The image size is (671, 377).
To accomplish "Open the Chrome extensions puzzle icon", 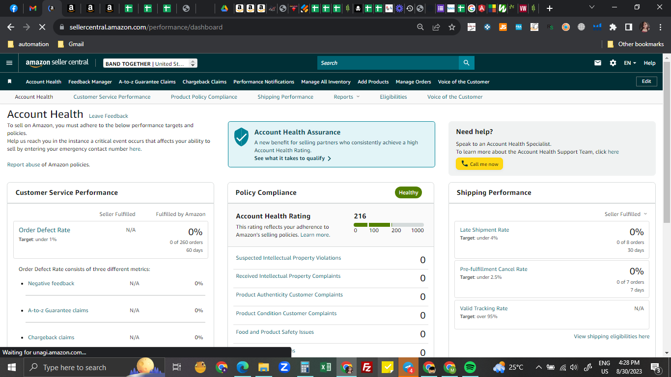I will coord(613,27).
